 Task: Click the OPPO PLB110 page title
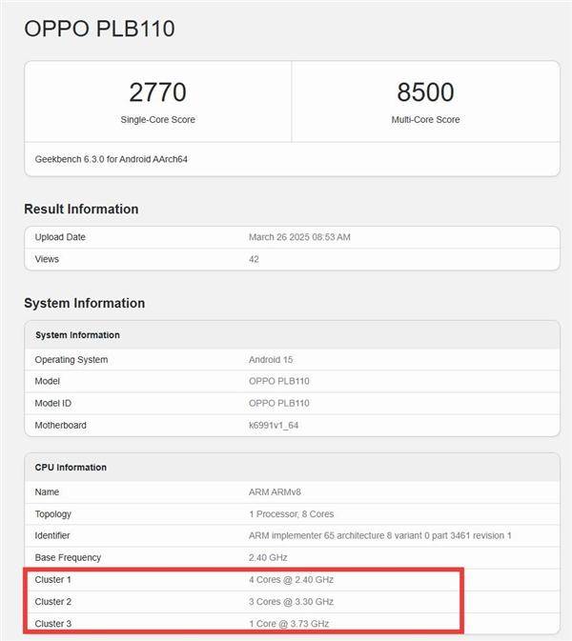pos(99,29)
